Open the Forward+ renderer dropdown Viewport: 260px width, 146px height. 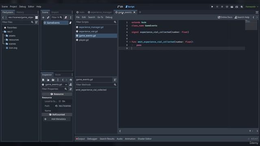(252, 7)
